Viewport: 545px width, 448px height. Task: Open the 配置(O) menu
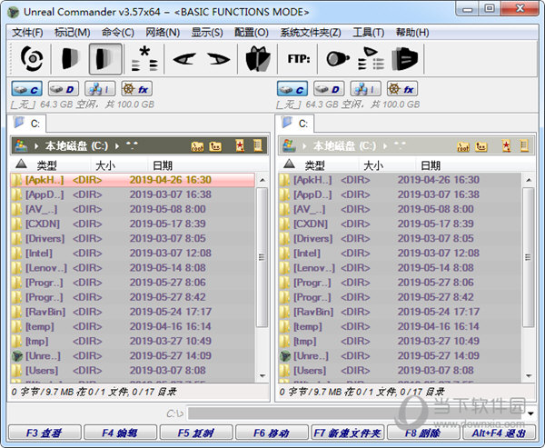[x=252, y=33]
